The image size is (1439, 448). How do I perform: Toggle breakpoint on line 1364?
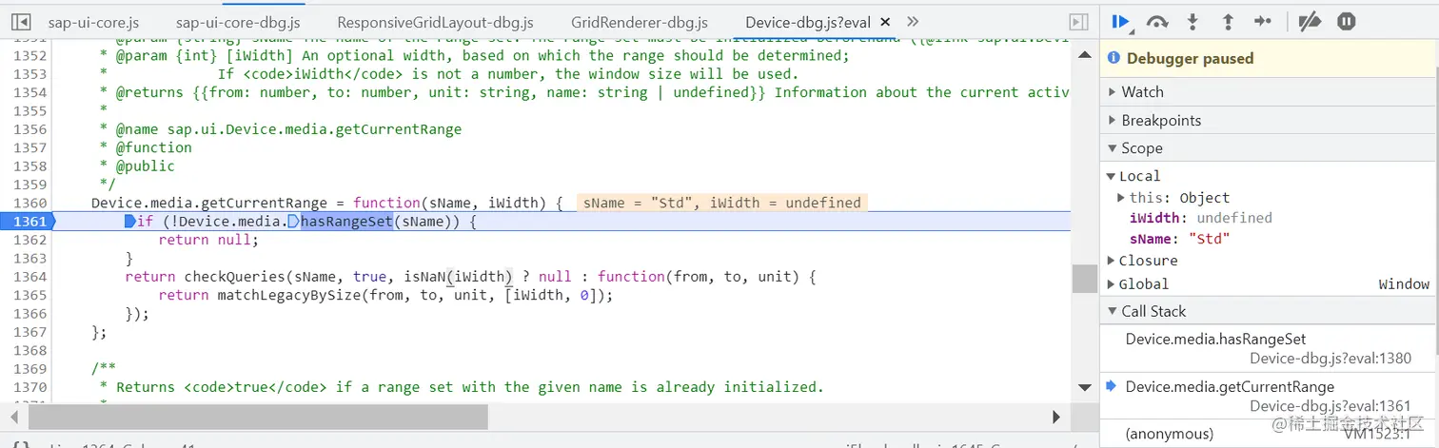tap(30, 276)
